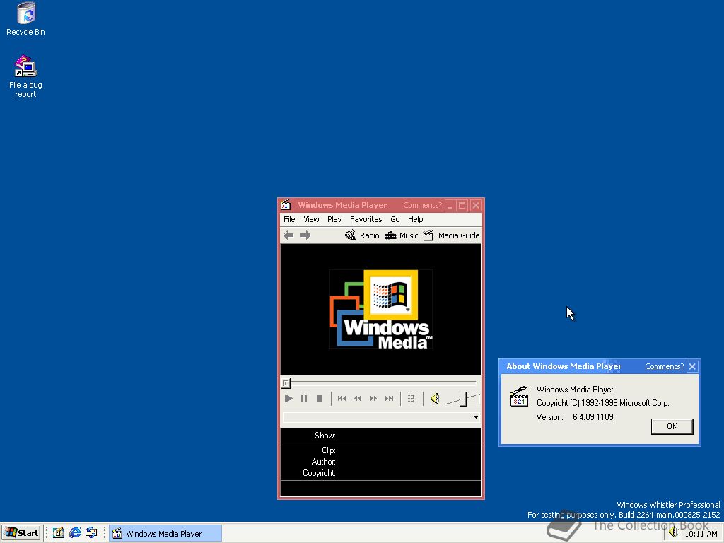
Task: Open the Radio toolbar button
Action: pos(362,235)
